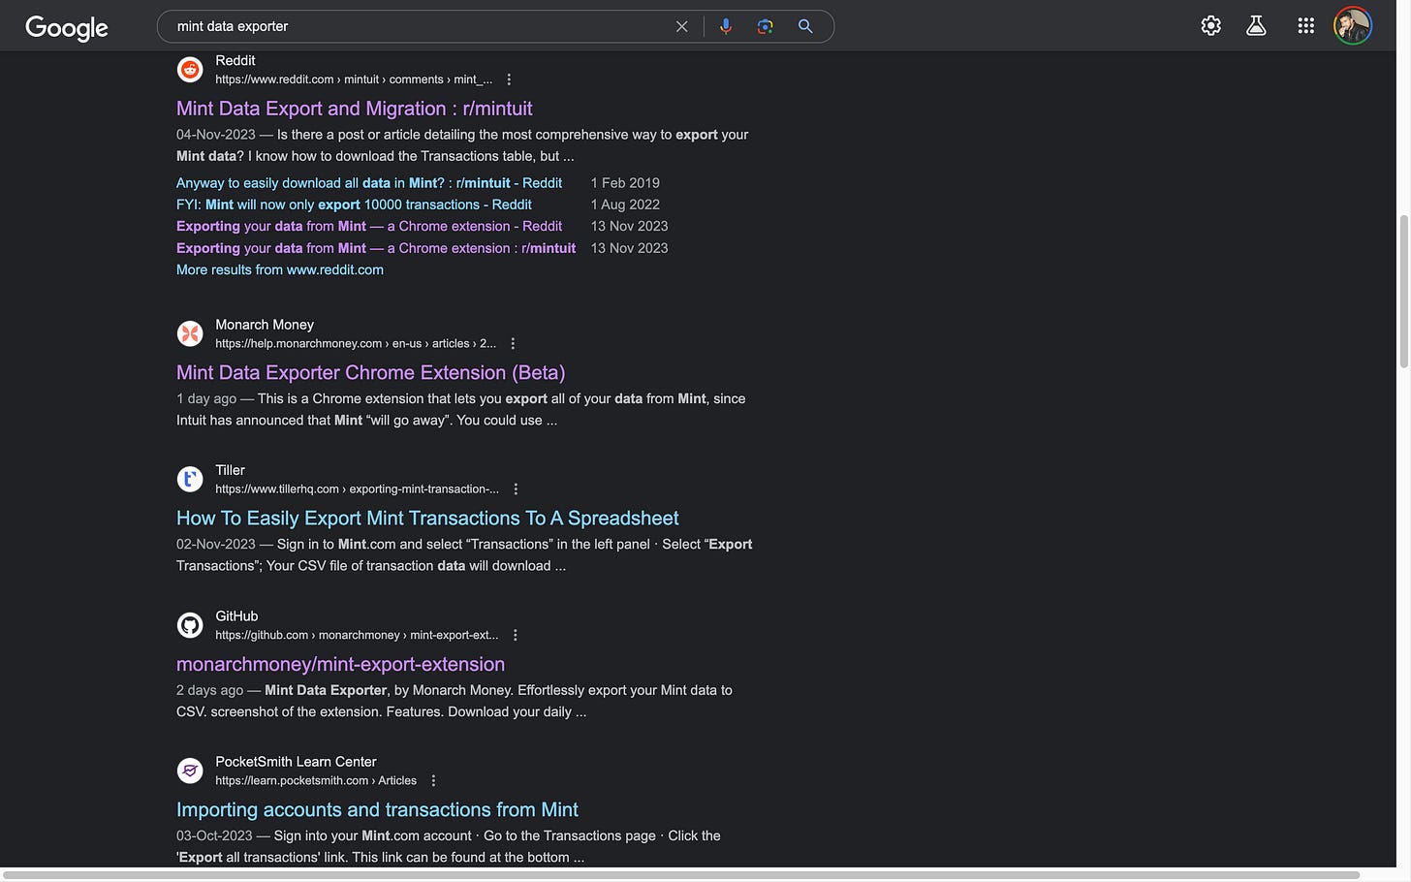Click the magnifier search button

click(805, 26)
